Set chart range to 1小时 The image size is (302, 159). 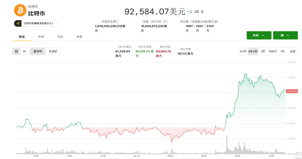(x=243, y=52)
